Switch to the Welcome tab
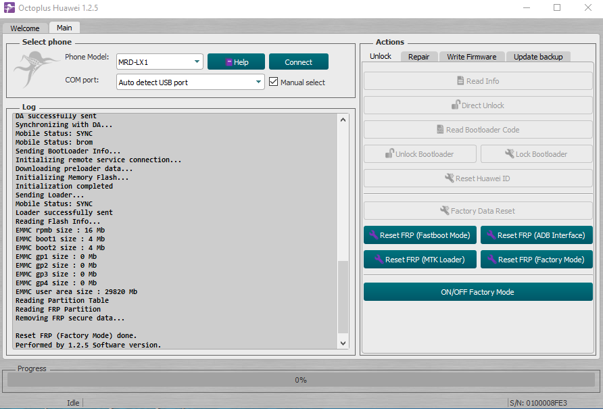603x409 pixels. click(24, 28)
